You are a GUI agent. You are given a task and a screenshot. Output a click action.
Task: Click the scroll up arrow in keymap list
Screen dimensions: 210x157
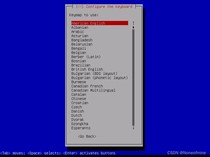coord(133,23)
